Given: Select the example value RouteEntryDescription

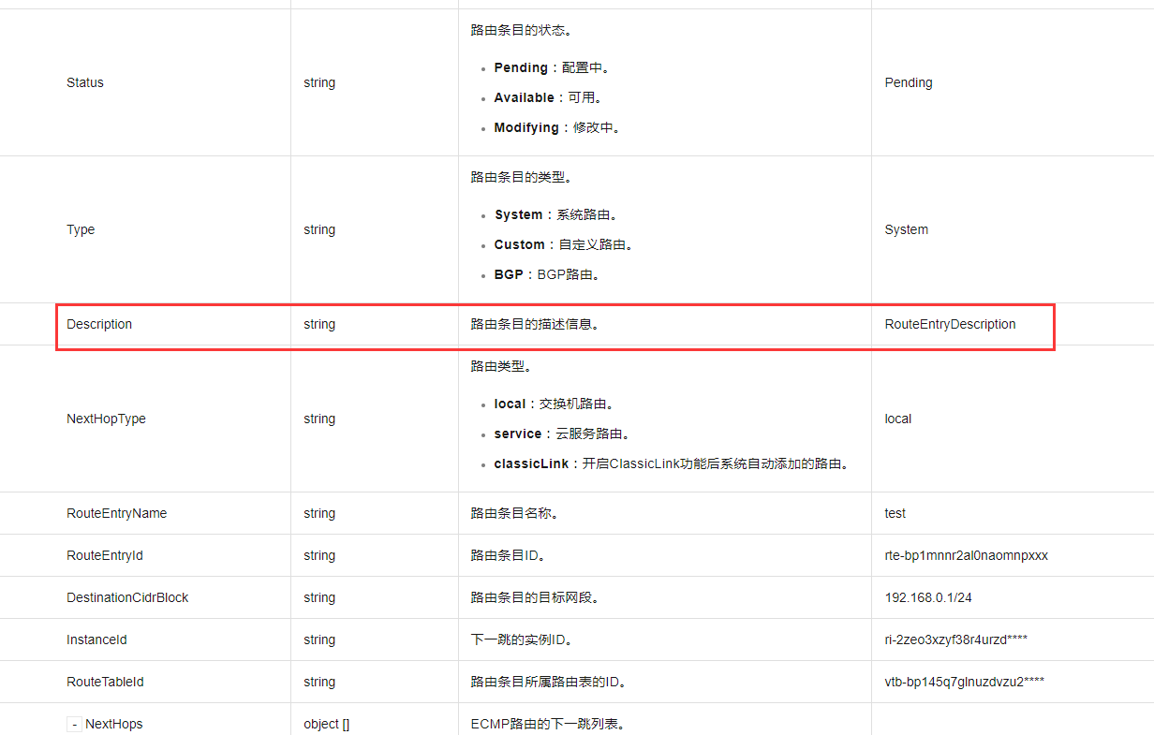Looking at the screenshot, I should point(950,324).
